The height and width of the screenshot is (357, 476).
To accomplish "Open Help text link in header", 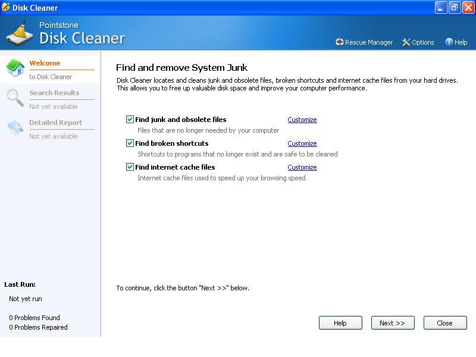I will [x=461, y=42].
